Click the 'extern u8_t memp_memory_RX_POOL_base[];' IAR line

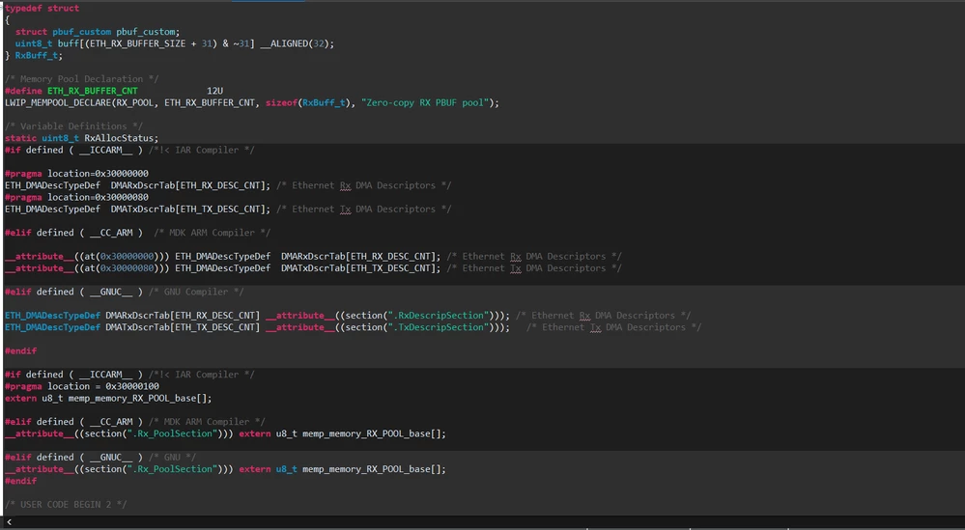108,399
